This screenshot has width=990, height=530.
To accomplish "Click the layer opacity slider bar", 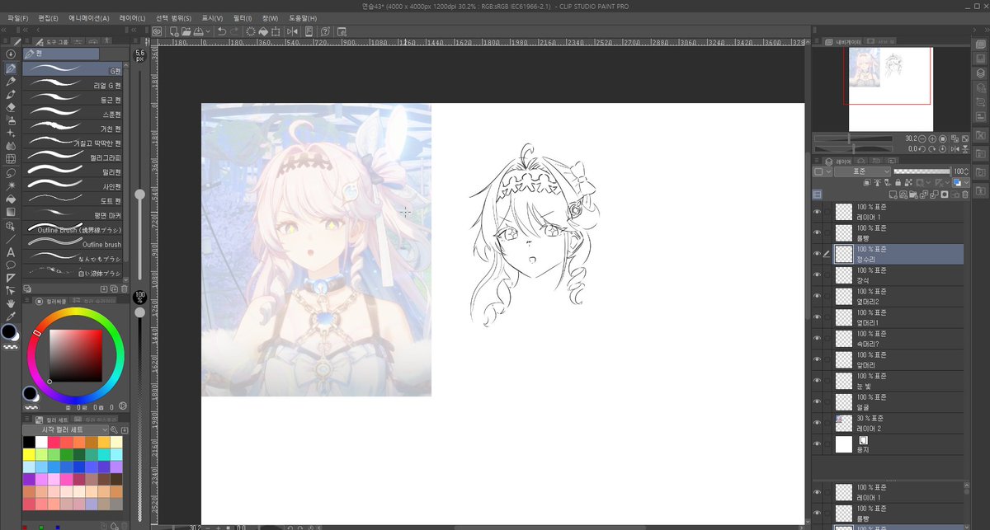I will (921, 171).
